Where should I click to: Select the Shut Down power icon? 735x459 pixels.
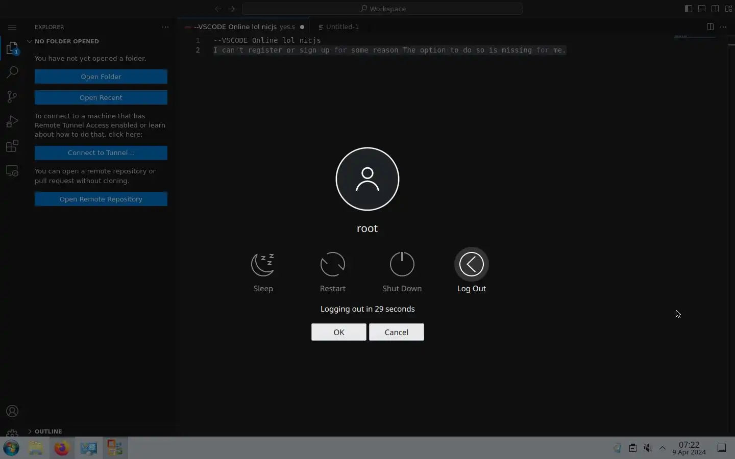[402, 264]
